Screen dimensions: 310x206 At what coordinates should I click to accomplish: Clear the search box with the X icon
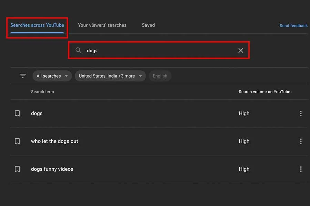point(241,50)
